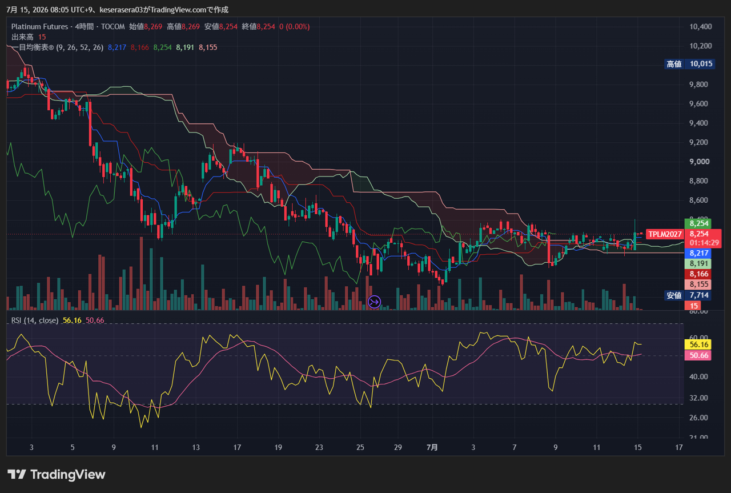
Task: Click the red volume 15 axis label
Action: (x=693, y=306)
